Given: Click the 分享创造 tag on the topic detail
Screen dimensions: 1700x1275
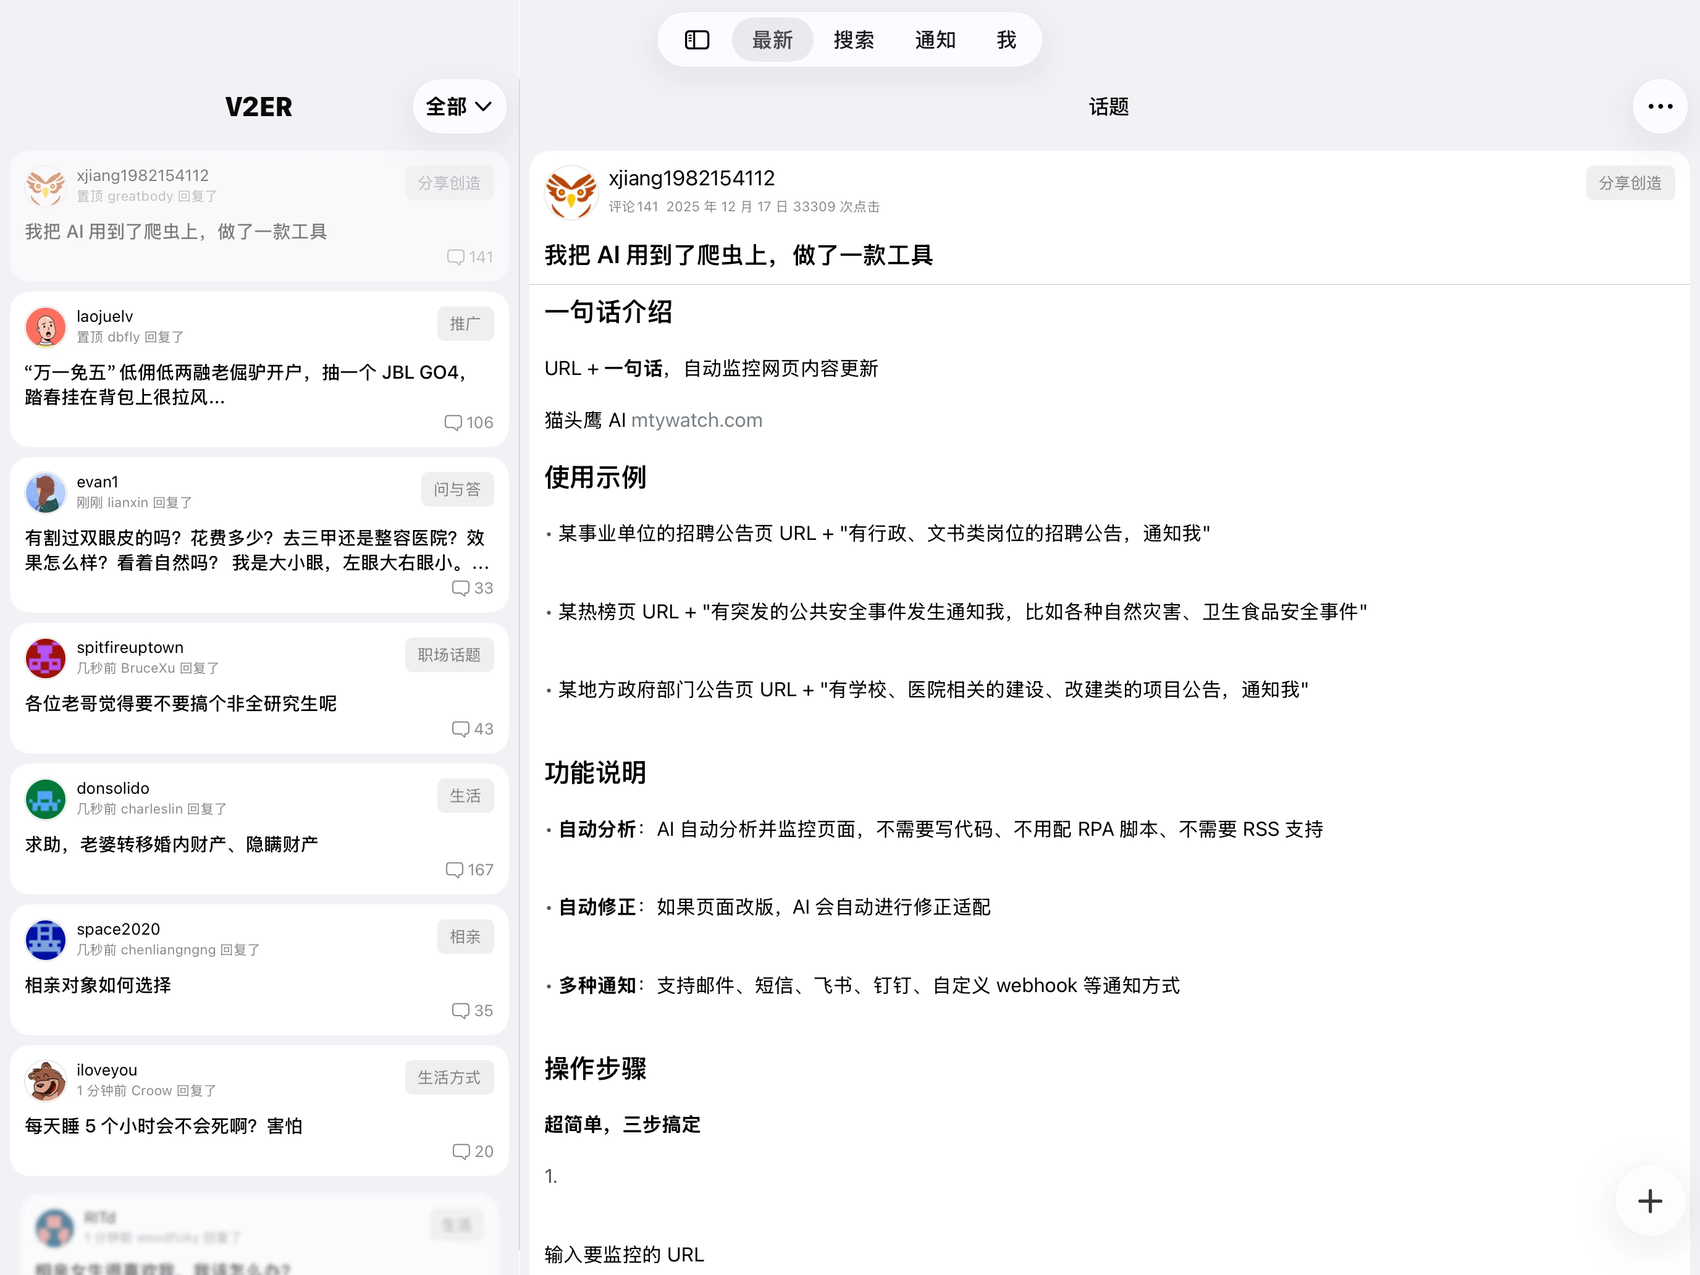Looking at the screenshot, I should [x=1630, y=182].
